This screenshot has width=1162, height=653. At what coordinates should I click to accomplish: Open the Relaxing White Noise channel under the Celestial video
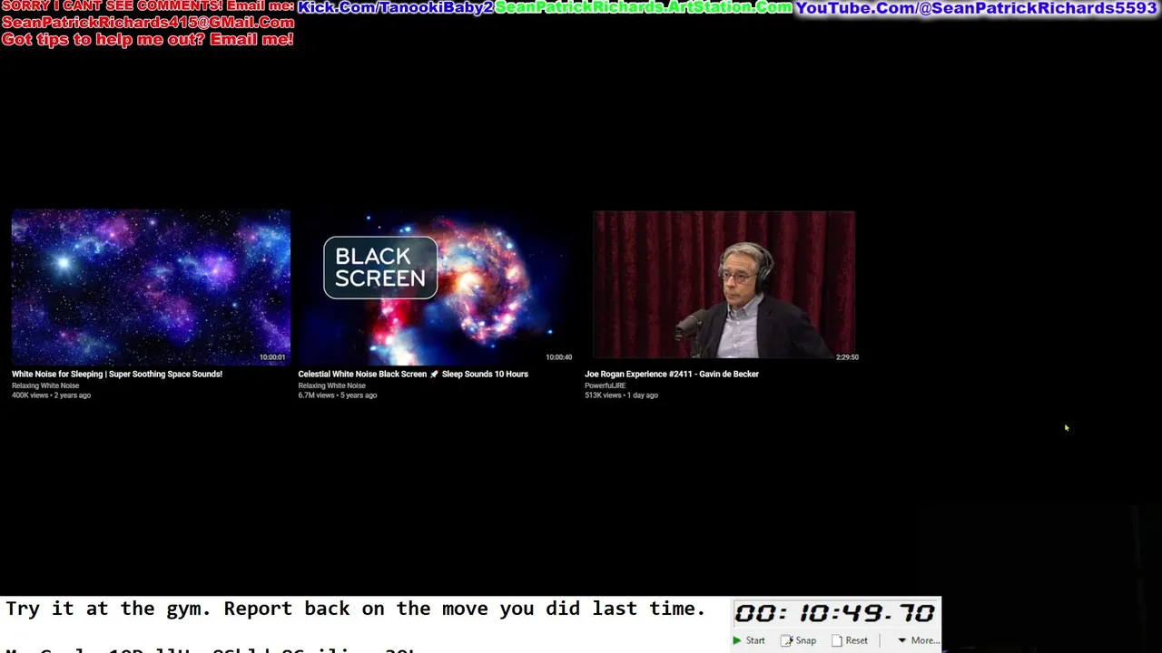click(x=332, y=385)
